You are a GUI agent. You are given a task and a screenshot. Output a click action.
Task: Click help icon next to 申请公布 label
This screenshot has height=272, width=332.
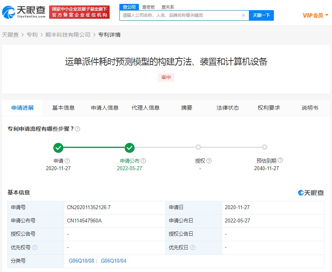143,161
